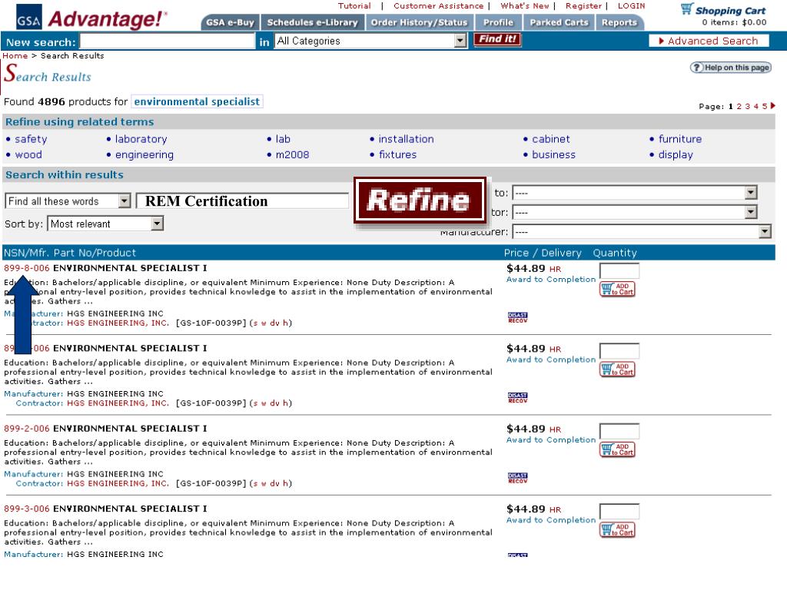
Task: Open the GSA e-Buy tab
Action: [230, 22]
